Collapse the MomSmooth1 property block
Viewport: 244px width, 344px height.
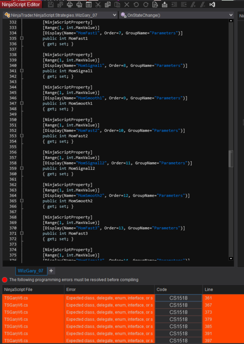coord(22,103)
